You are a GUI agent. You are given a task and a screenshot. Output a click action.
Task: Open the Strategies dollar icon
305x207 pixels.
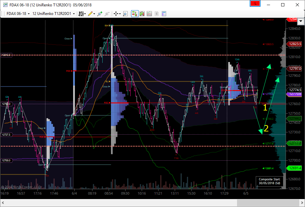[x=157, y=14]
